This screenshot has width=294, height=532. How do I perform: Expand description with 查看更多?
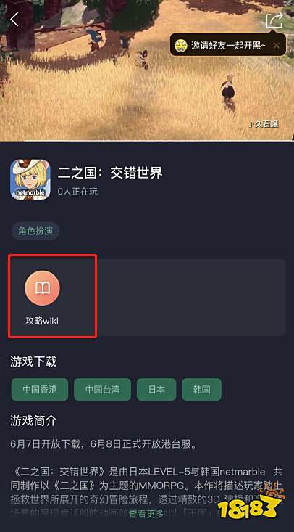[x=146, y=514]
